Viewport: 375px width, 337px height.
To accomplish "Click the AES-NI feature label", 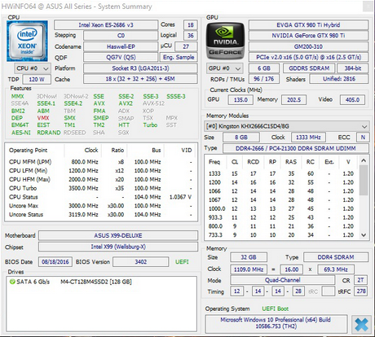I will 21,133.
